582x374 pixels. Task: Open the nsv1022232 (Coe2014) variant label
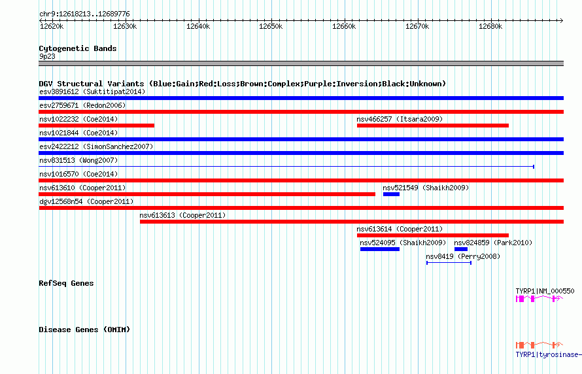pos(78,119)
